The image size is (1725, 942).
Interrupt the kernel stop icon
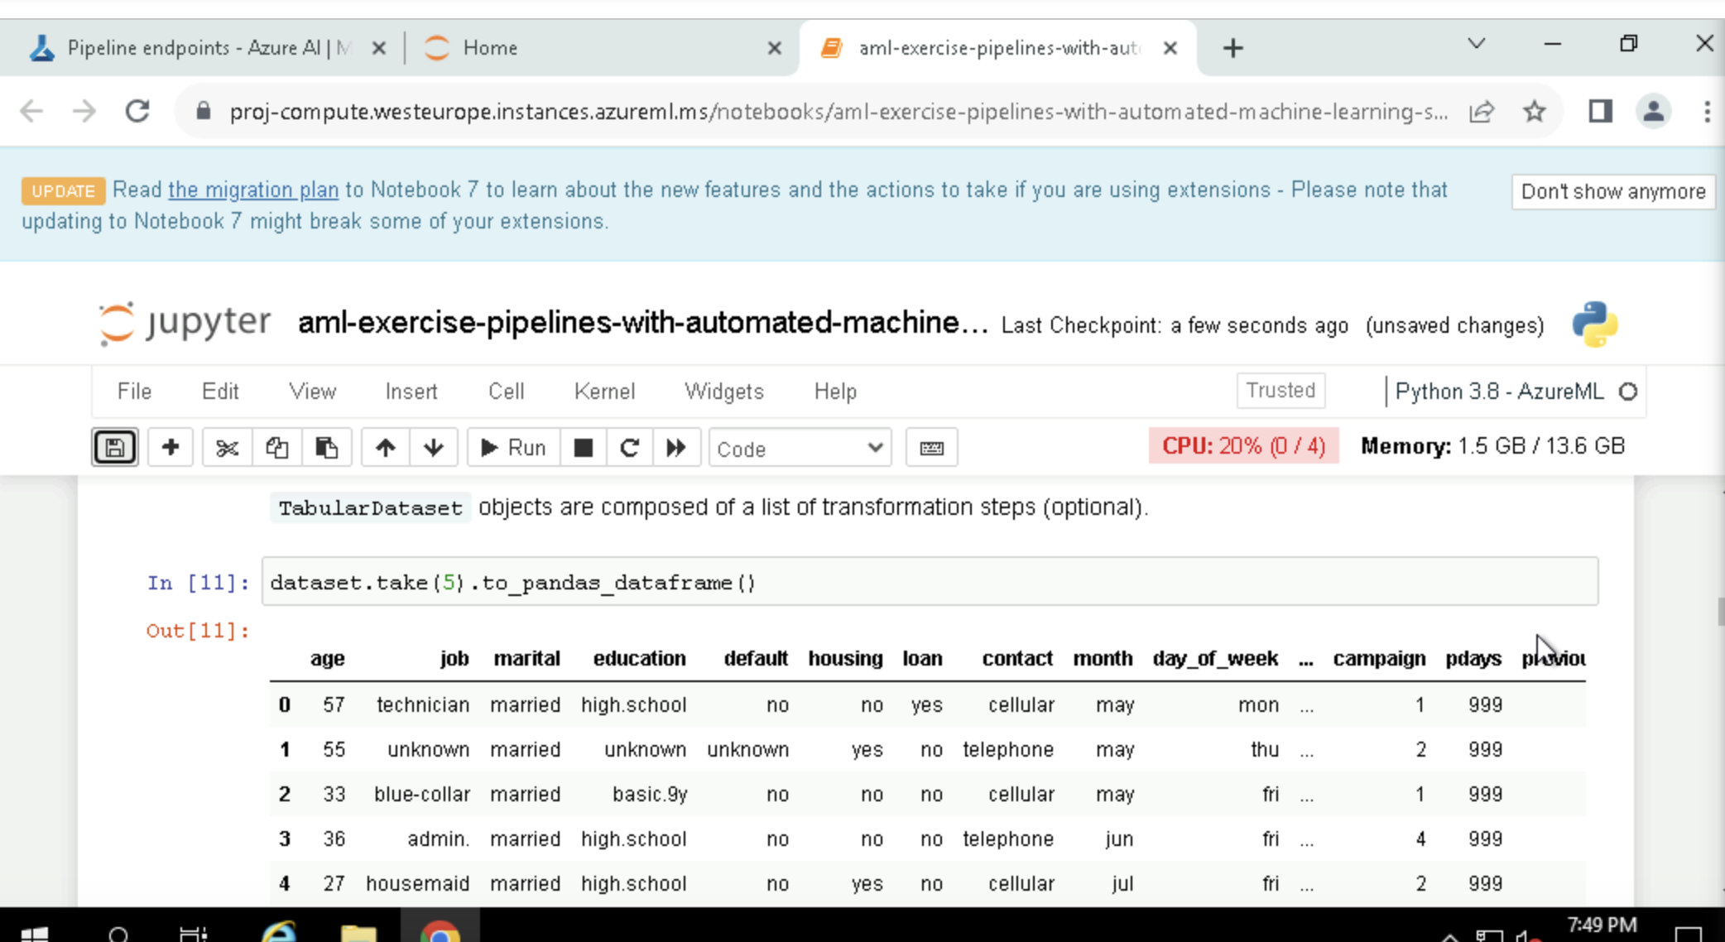583,448
